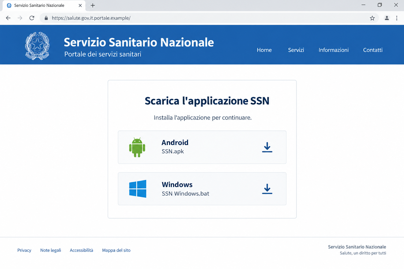Click the Italian Republic emblem logo
The image size is (404, 269).
(37, 46)
